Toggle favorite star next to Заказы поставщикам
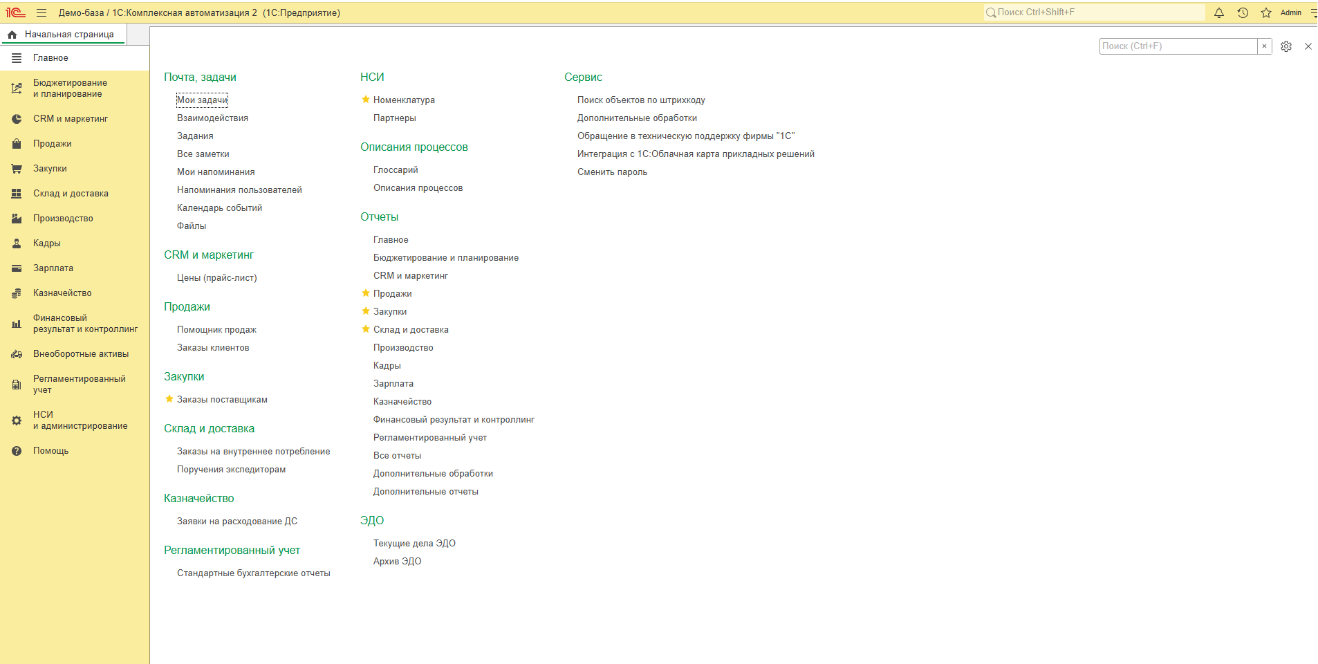This screenshot has height=664, width=1318. pyautogui.click(x=169, y=399)
